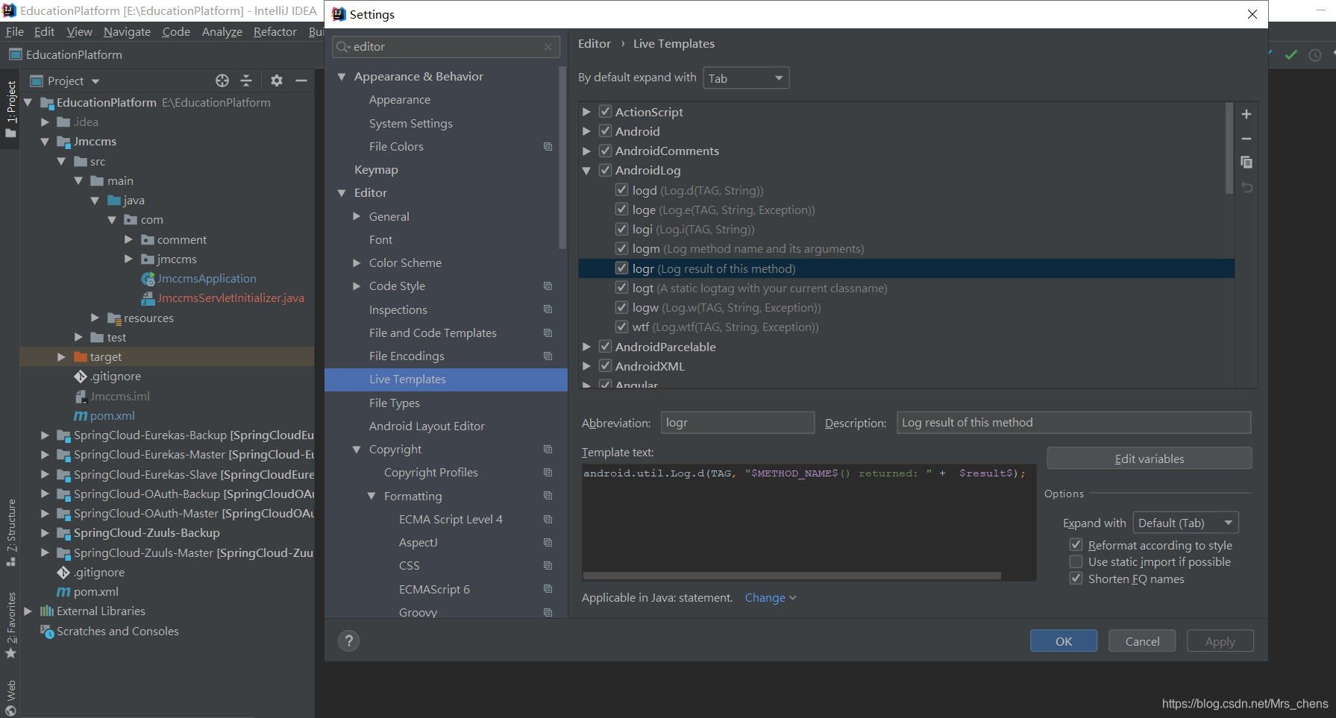This screenshot has height=718, width=1336.
Task: Click the green commit checkmark toolbar icon
Action: pos(1291,54)
